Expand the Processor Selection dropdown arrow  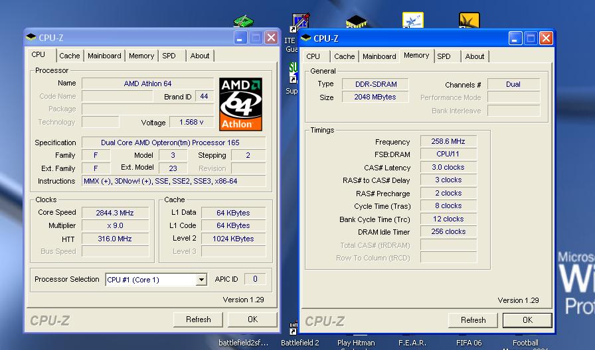tap(201, 280)
